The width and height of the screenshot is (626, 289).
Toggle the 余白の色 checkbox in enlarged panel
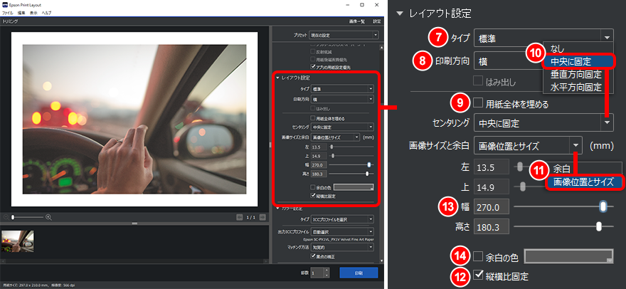[x=479, y=256]
